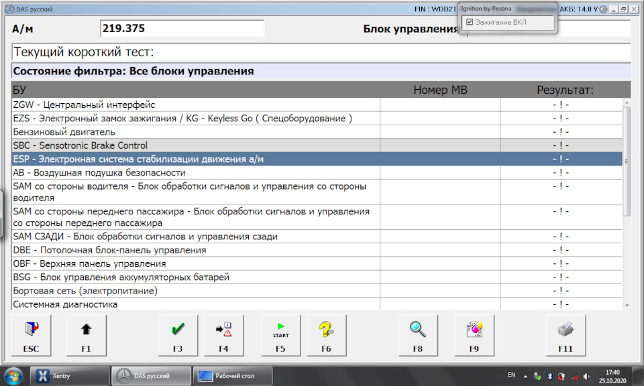Select SBC - Sensotronic Brake Control row
The image size is (644, 386).
[317, 145]
